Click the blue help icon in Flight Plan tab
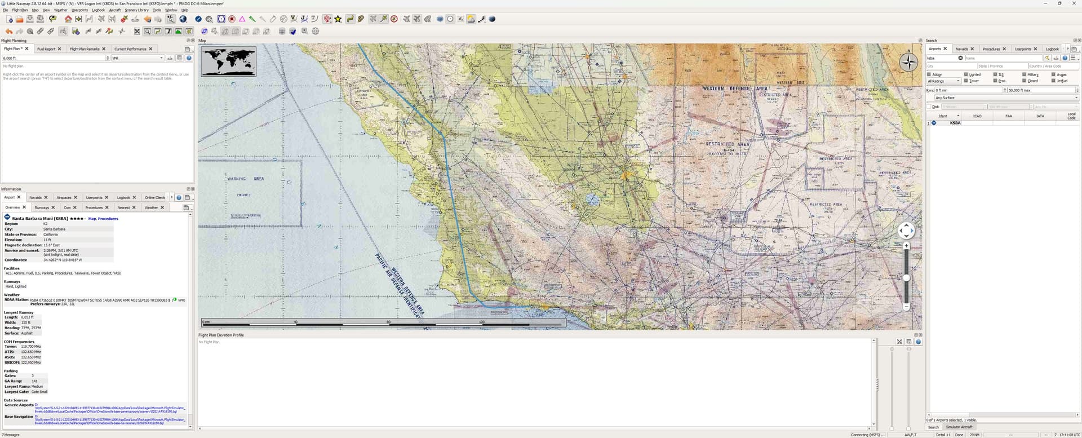 [x=189, y=58]
